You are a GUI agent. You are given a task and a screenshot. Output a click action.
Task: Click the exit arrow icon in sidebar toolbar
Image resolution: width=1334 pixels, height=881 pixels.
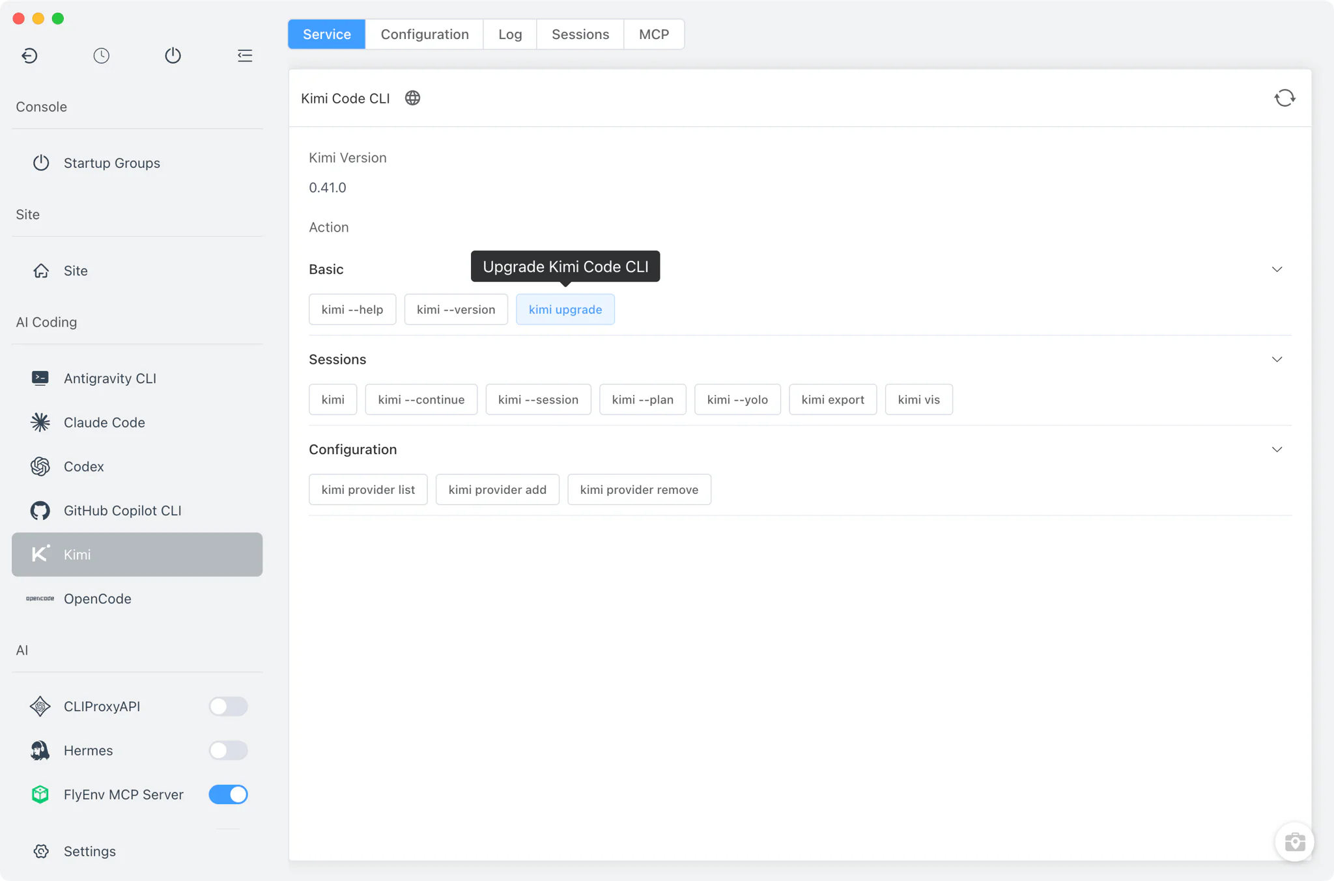pyautogui.click(x=29, y=56)
